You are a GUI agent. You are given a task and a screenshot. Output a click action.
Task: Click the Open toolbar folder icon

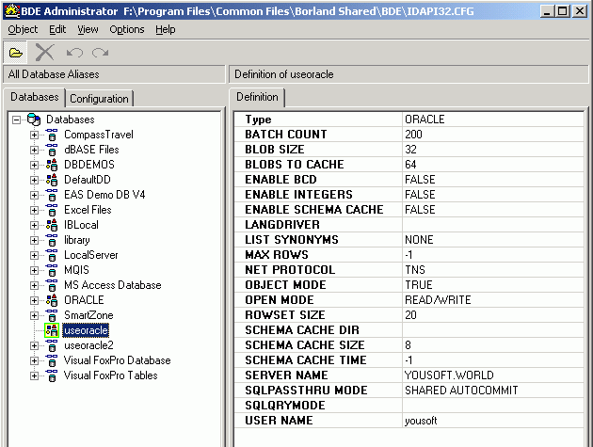pos(15,53)
